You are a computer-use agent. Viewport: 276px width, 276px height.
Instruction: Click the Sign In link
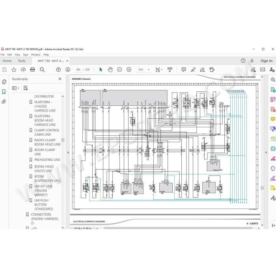[266, 61]
